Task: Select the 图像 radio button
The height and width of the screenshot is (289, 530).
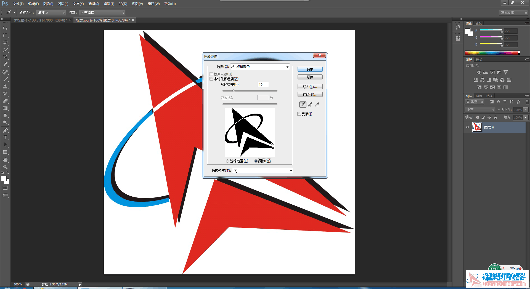Action: [x=256, y=161]
